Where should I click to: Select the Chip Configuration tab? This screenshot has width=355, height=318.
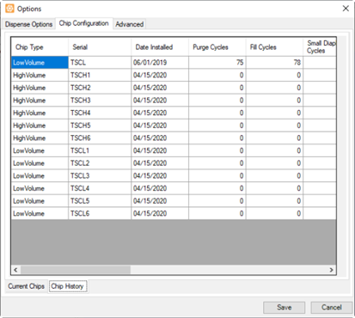(x=83, y=23)
